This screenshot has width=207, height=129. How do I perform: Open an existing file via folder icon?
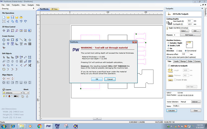pyautogui.click(x=8, y=17)
